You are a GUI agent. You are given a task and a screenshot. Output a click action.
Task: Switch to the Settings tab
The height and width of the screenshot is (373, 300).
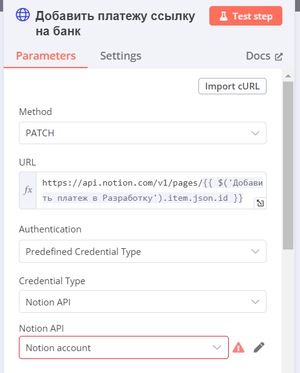click(x=120, y=56)
